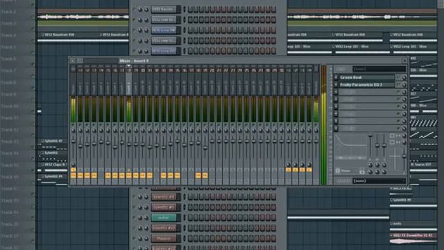Click the Insert 8 pan knob
The width and height of the screenshot is (444, 250).
click(129, 131)
